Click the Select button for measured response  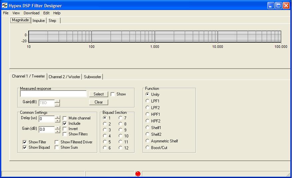99,94
